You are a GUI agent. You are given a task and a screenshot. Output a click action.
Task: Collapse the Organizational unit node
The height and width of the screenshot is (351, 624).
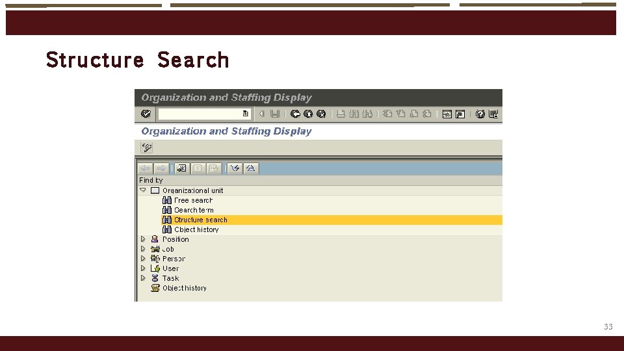[x=143, y=190]
